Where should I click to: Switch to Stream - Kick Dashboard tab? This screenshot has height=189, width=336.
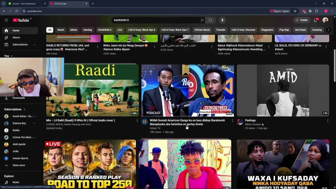[x=24, y=4]
